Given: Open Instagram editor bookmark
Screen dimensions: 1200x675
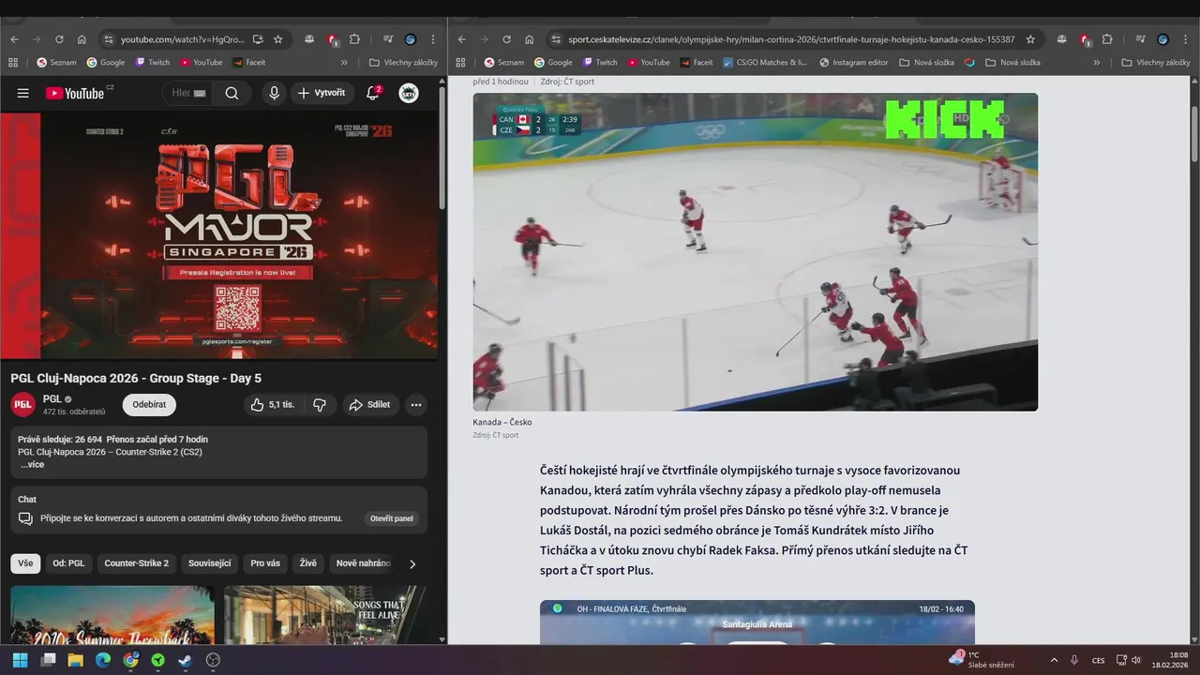Looking at the screenshot, I should 854,63.
